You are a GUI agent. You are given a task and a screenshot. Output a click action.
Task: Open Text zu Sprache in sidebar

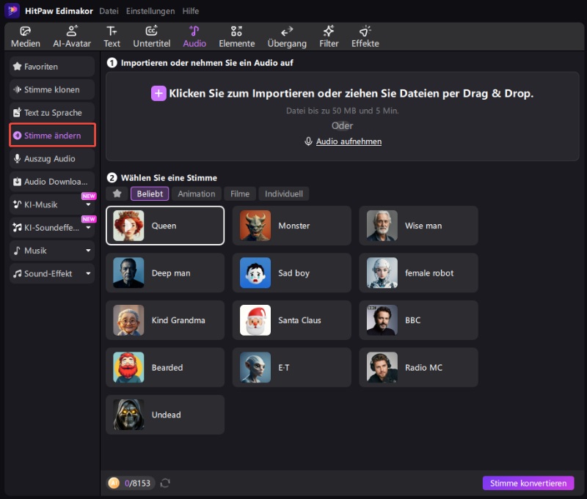(52, 113)
